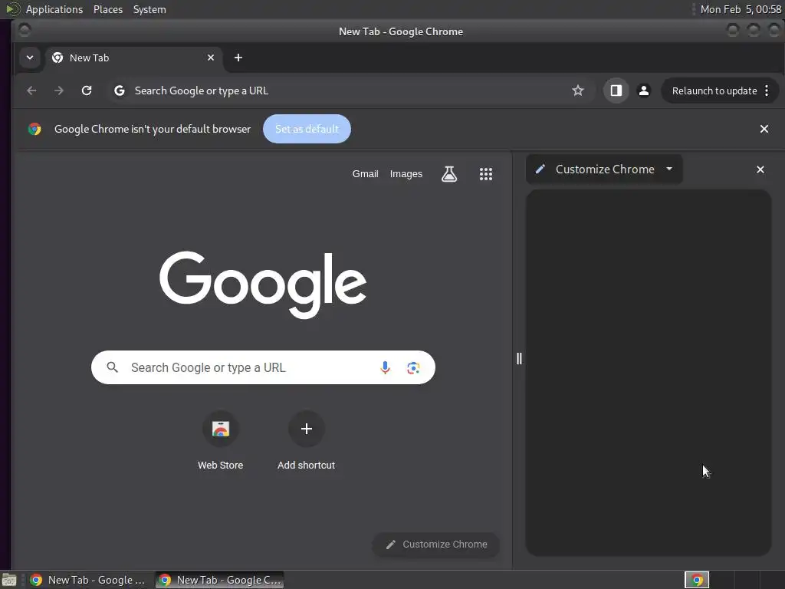Bookmark this tab with the star icon
The height and width of the screenshot is (589, 785).
tap(578, 90)
